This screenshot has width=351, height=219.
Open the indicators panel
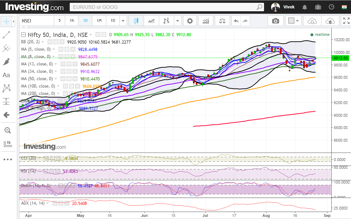point(206,21)
